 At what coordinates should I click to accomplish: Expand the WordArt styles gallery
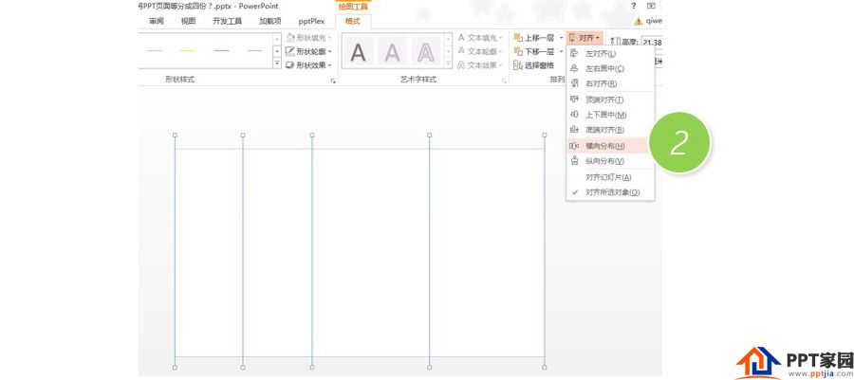(x=448, y=63)
